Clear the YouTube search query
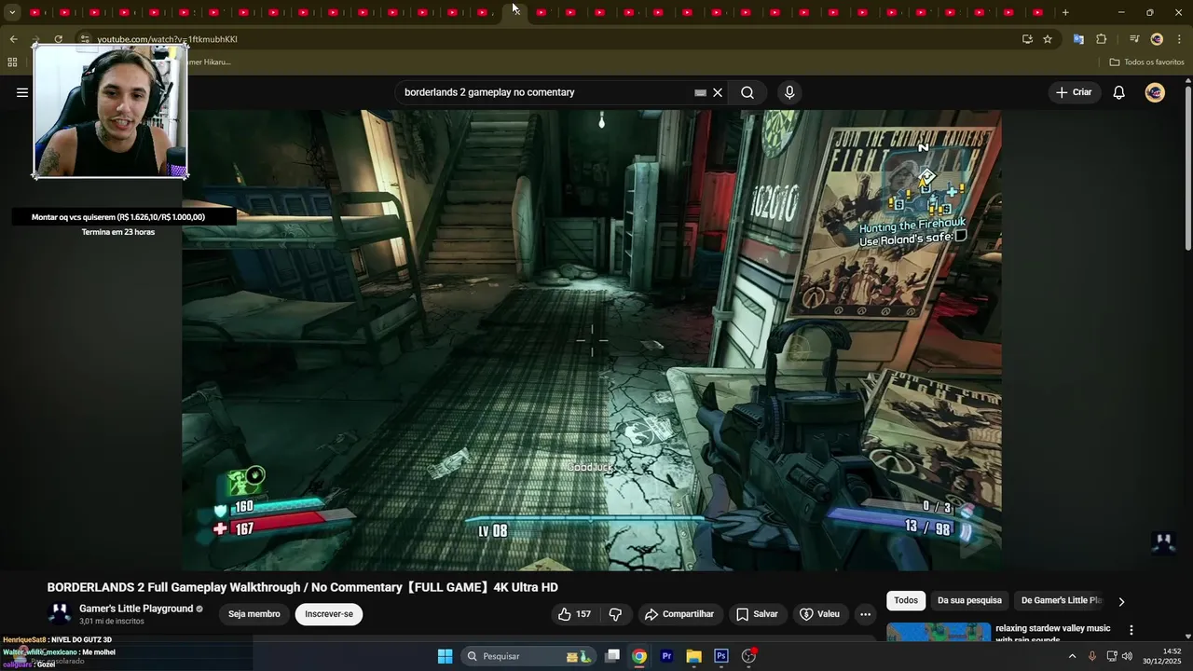 718,92
